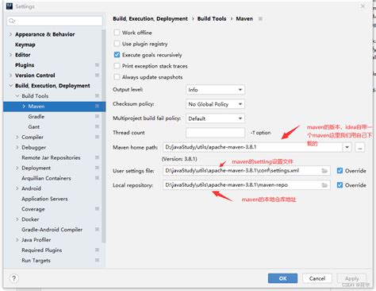Screen dimensions: 376x291
Task: Click the Thread count input field
Action: 215,133
